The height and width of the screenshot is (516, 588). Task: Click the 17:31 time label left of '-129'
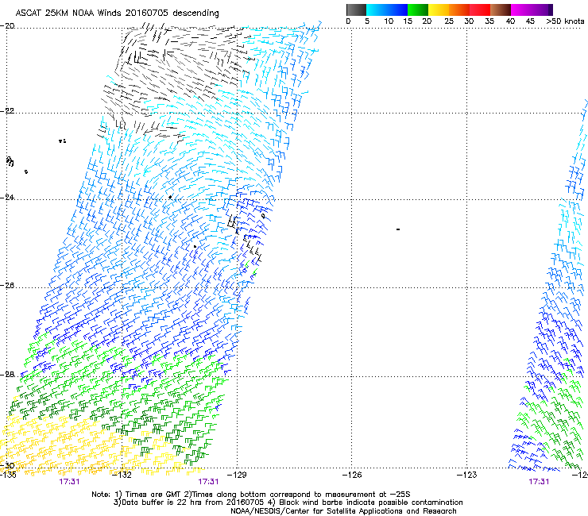tap(208, 482)
